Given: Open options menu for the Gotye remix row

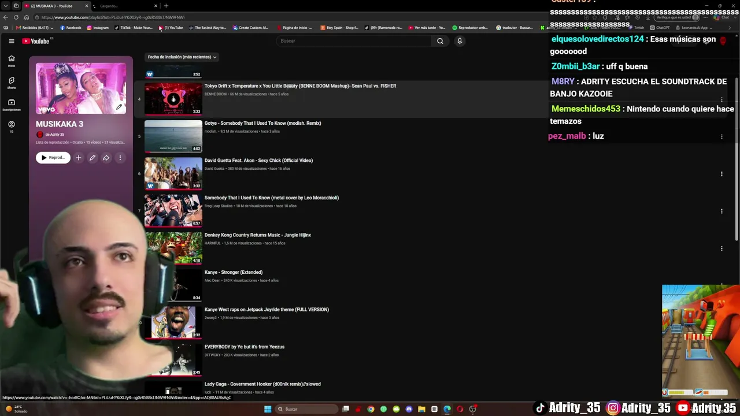Looking at the screenshot, I should coord(721,137).
